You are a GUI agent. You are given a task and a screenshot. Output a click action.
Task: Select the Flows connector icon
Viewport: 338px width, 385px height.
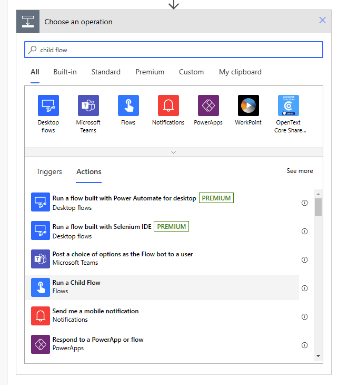128,105
